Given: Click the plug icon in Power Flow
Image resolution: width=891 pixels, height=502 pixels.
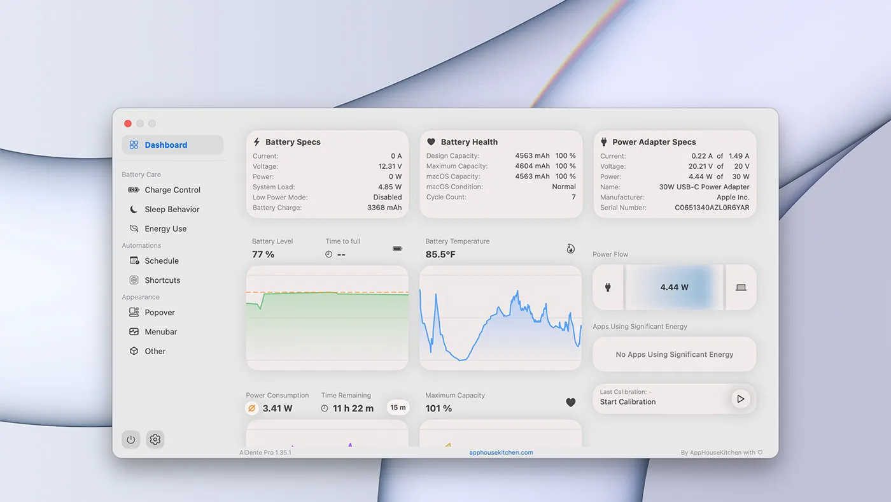Looking at the screenshot, I should 608,287.
